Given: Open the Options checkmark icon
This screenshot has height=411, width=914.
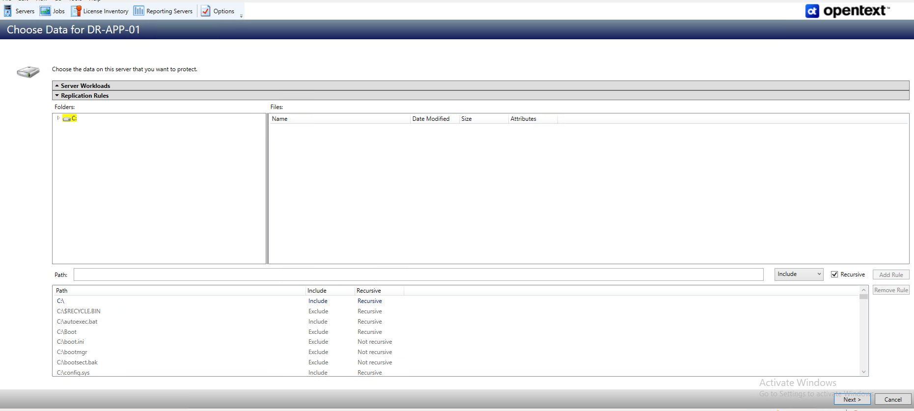Looking at the screenshot, I should tap(206, 11).
